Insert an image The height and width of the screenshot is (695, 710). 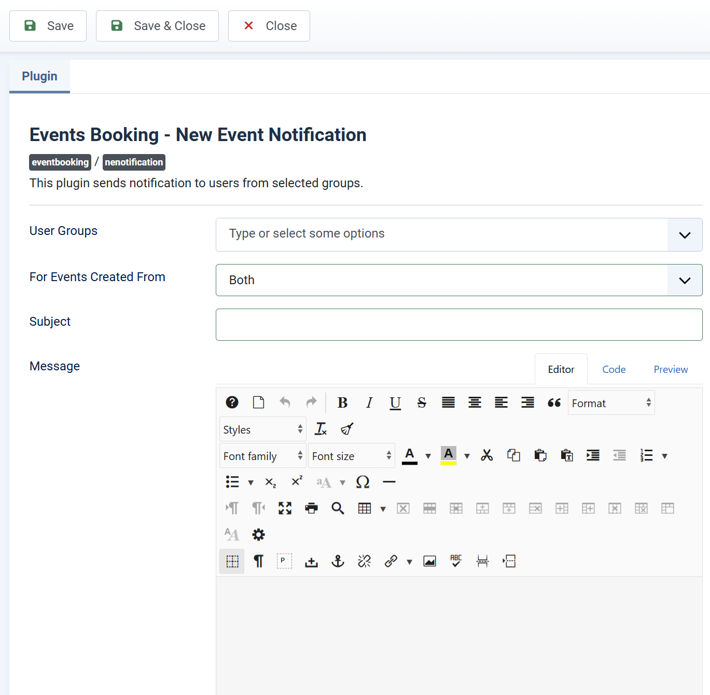(x=429, y=561)
